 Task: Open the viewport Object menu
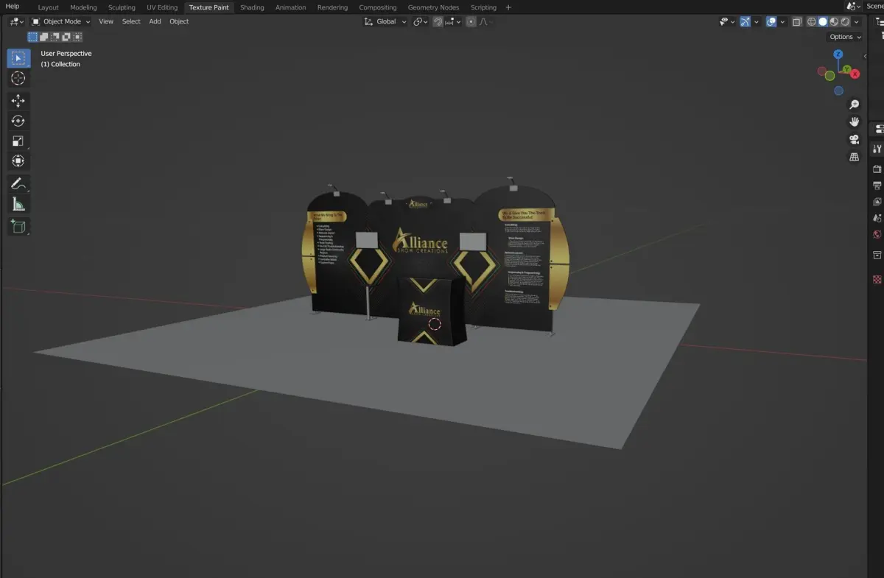pos(179,22)
